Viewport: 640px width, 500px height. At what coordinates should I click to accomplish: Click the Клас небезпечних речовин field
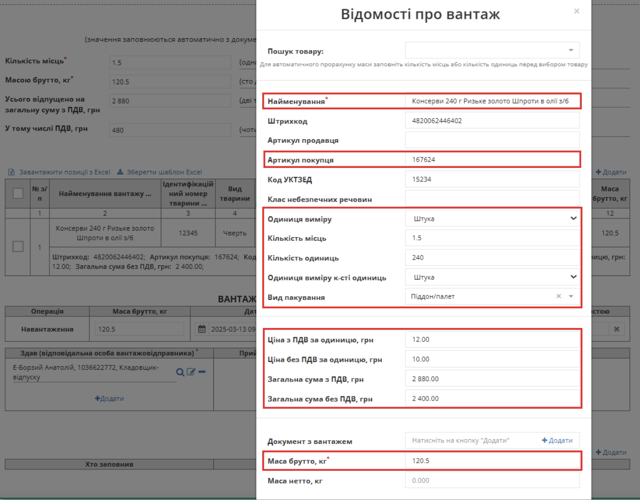[493, 199]
